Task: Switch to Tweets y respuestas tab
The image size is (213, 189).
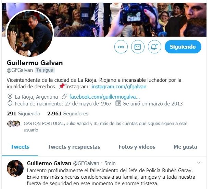Action: point(74,147)
